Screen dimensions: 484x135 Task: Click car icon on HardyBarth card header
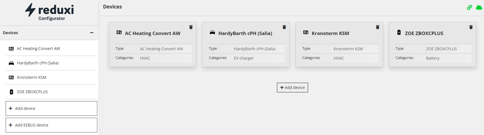coord(212,32)
